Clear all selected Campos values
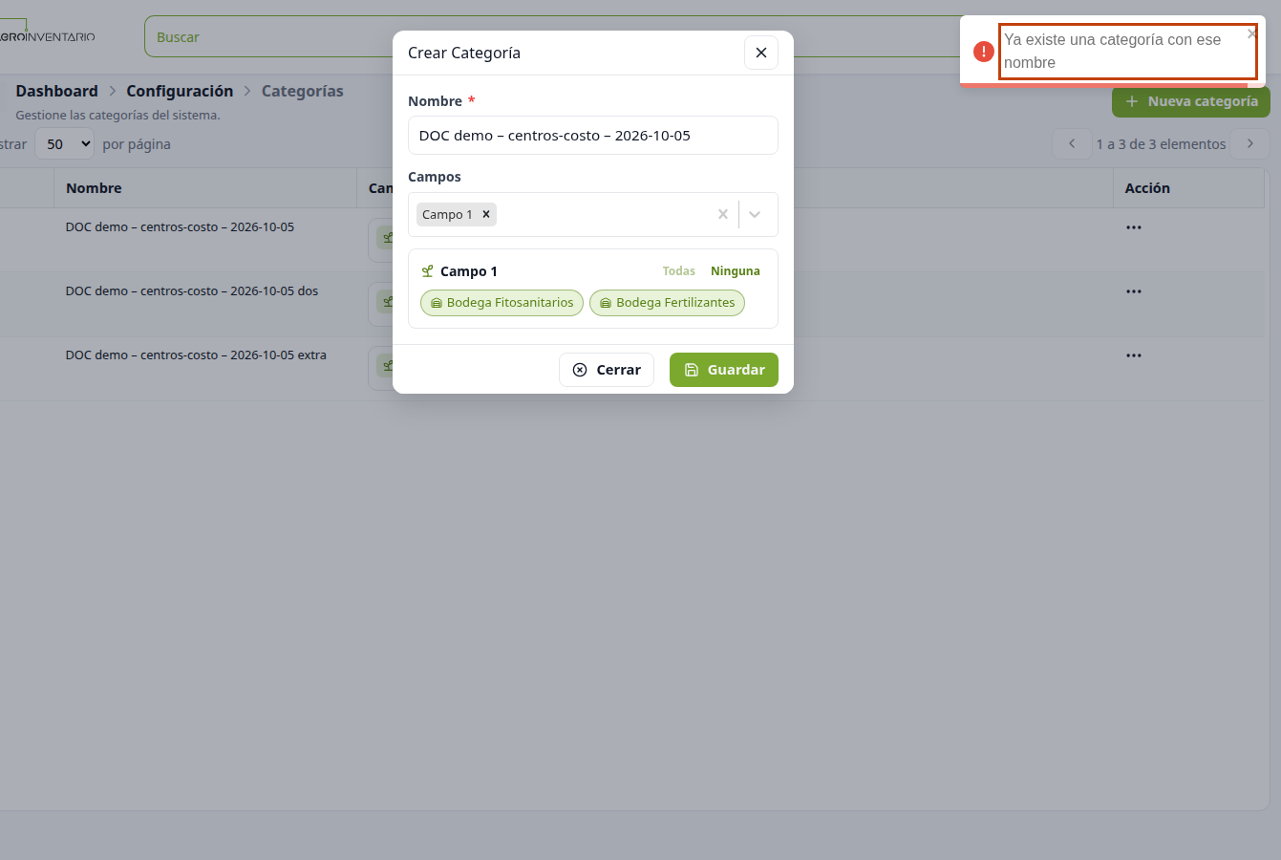1281x860 pixels. tap(723, 214)
